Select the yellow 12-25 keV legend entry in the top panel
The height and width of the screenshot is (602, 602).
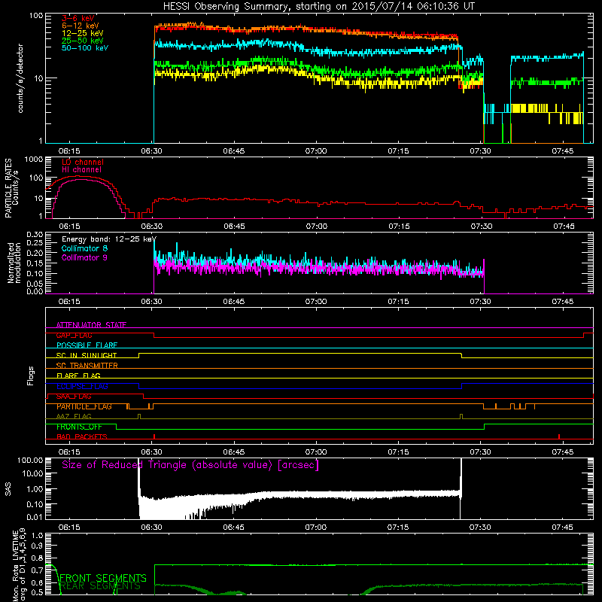pos(83,33)
